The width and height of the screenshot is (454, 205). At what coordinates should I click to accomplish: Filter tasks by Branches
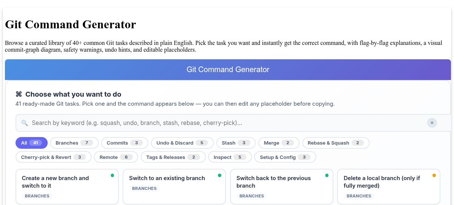tap(74, 143)
